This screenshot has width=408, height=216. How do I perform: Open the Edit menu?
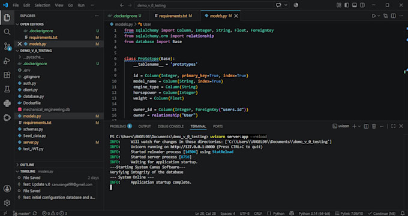[26, 5]
